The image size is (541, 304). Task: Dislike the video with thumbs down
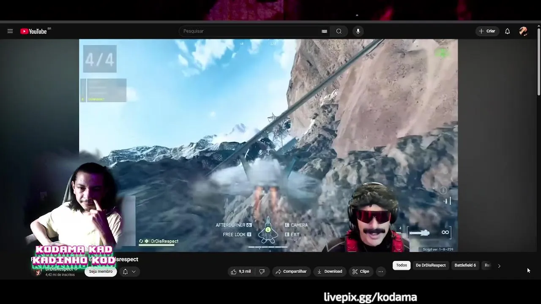tap(262, 271)
